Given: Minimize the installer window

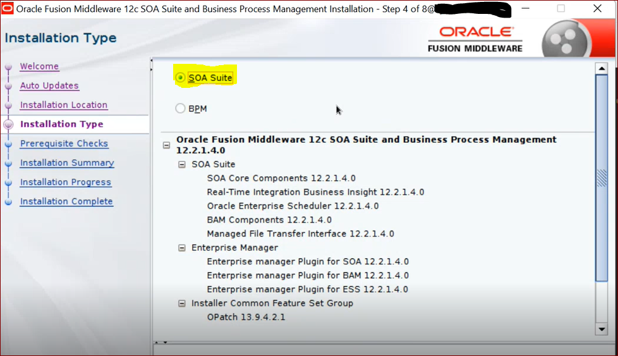Looking at the screenshot, I should (x=525, y=8).
